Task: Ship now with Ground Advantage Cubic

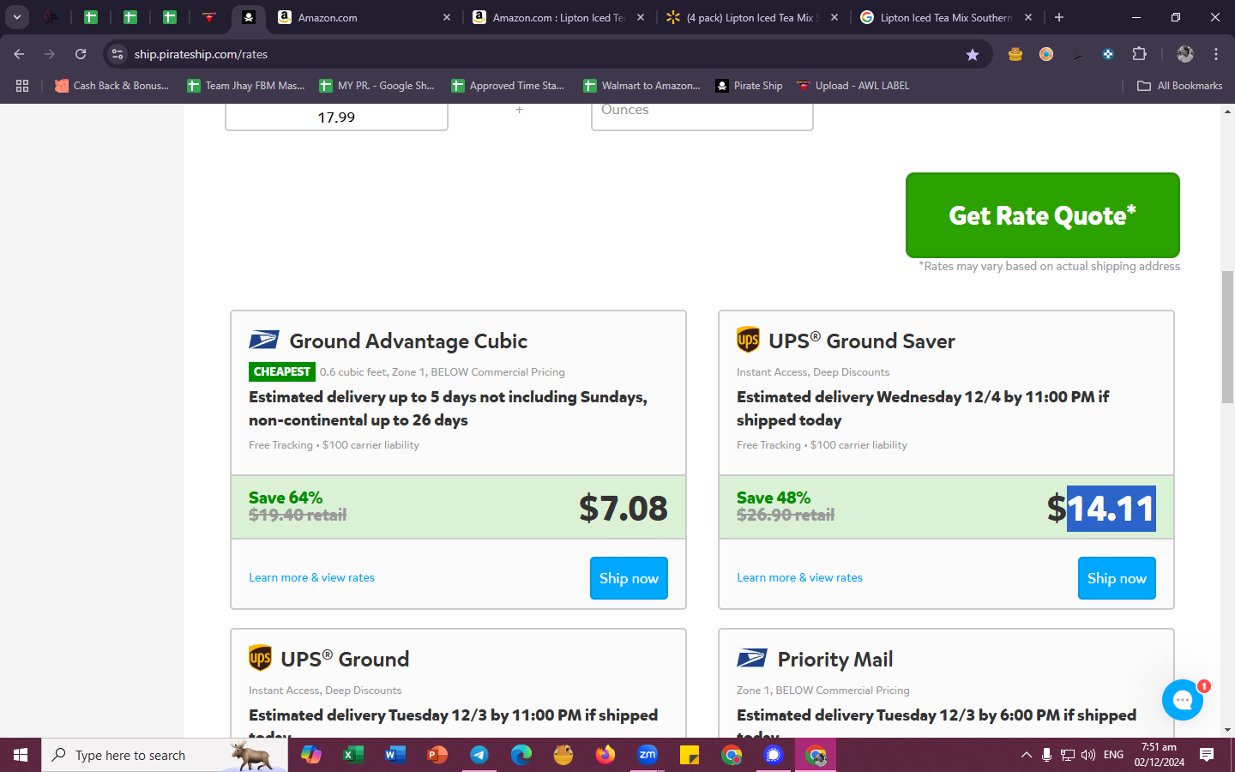Action: click(x=629, y=578)
